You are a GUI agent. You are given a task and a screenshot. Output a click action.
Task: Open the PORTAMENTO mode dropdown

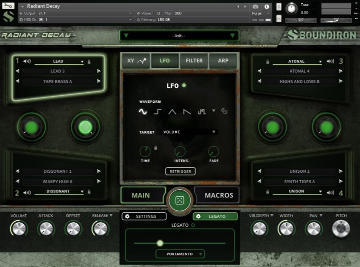pos(180,254)
